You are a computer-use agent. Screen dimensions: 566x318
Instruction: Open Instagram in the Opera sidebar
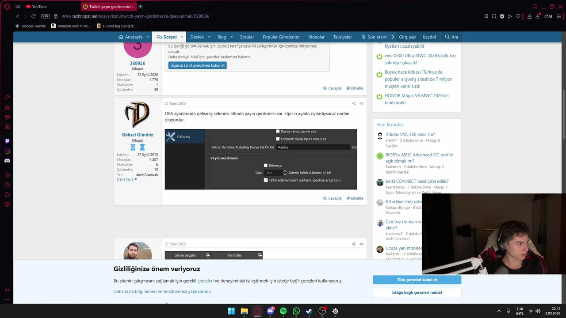point(7,151)
